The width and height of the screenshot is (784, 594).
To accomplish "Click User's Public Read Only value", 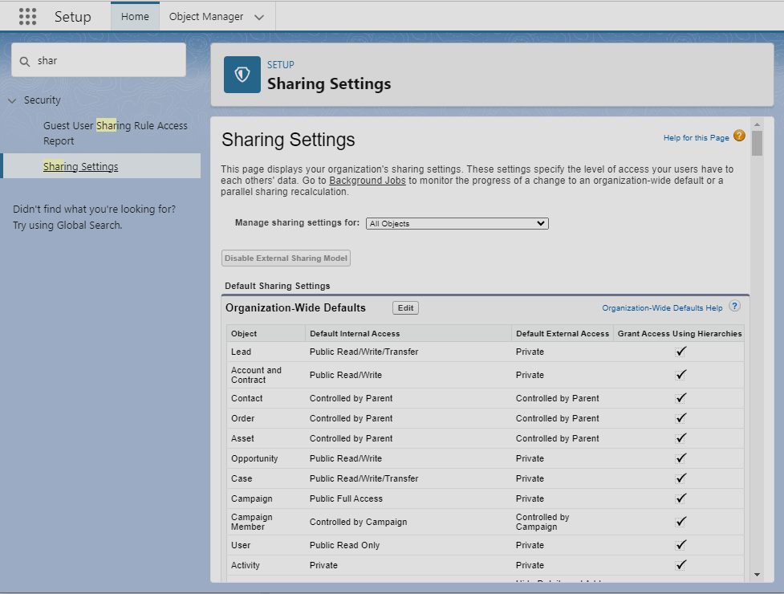I will point(344,545).
